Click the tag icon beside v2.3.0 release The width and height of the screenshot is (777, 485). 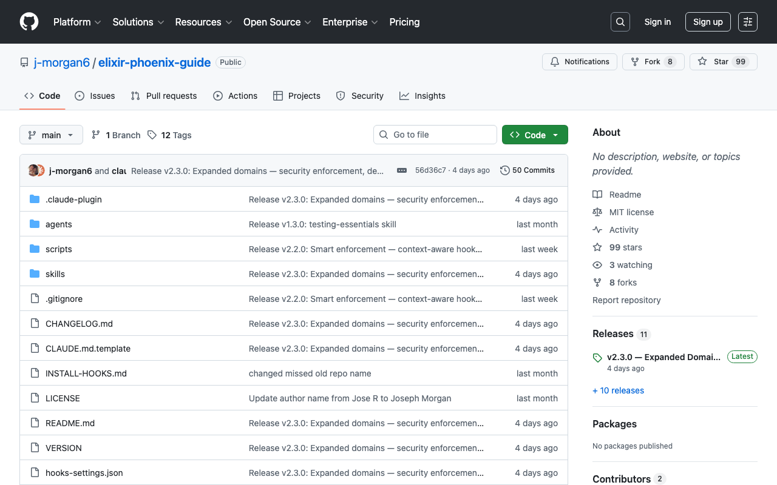[597, 357]
